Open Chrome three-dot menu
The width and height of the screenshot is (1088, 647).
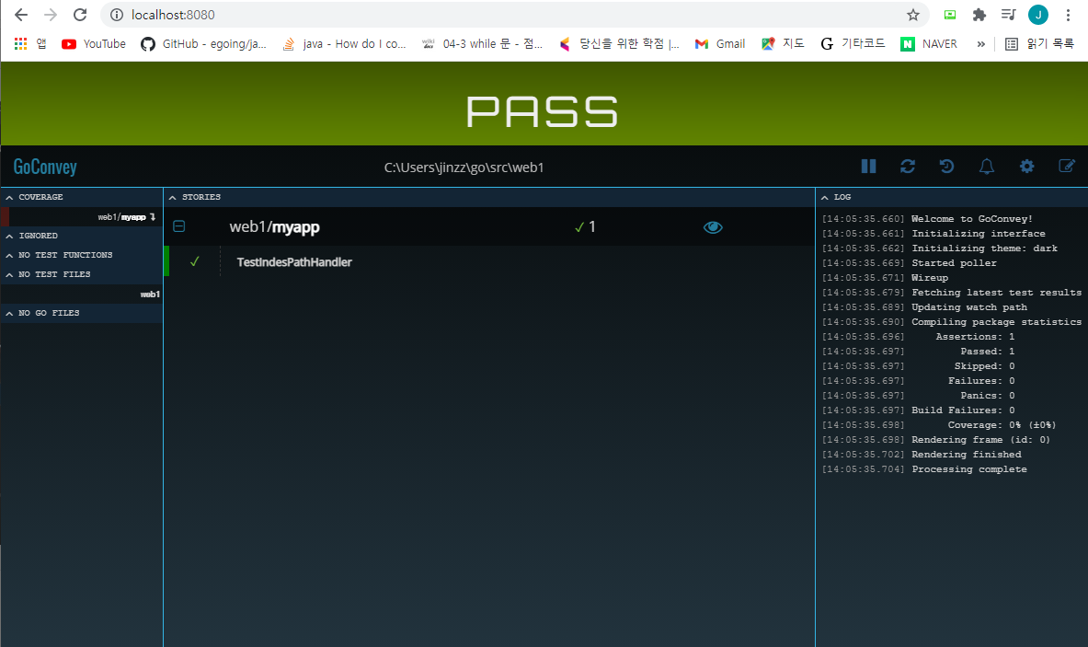1068,15
